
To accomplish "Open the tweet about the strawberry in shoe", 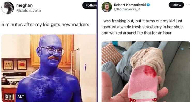I will (142, 27).
